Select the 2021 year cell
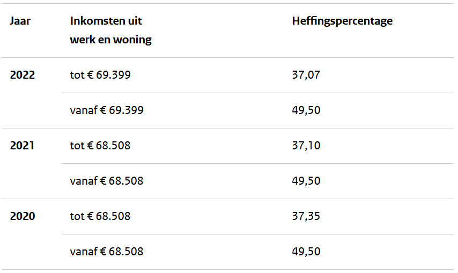The height and width of the screenshot is (273, 458). pos(22,146)
